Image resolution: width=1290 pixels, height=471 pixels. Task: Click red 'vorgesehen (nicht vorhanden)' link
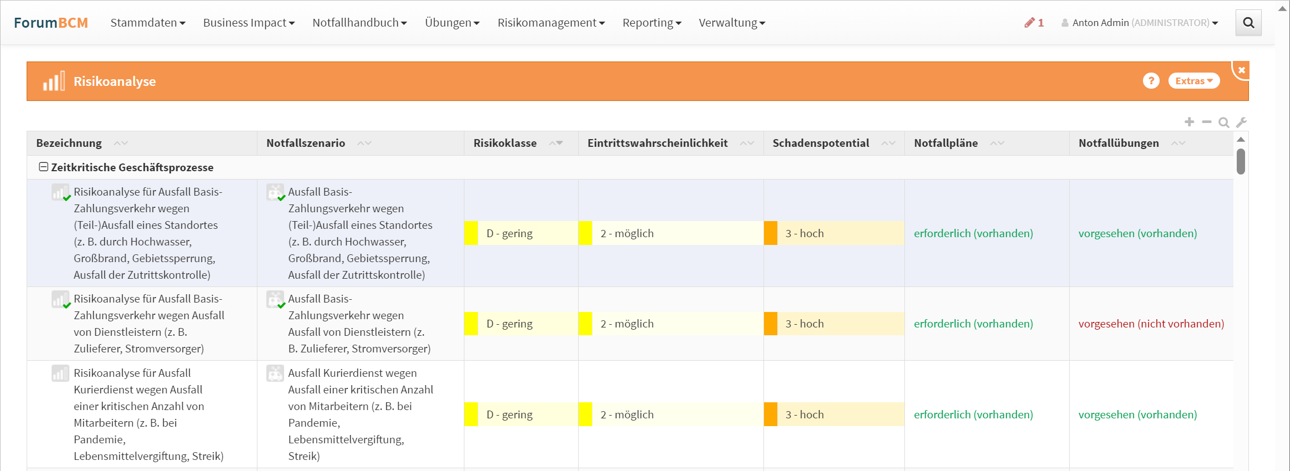tap(1151, 324)
